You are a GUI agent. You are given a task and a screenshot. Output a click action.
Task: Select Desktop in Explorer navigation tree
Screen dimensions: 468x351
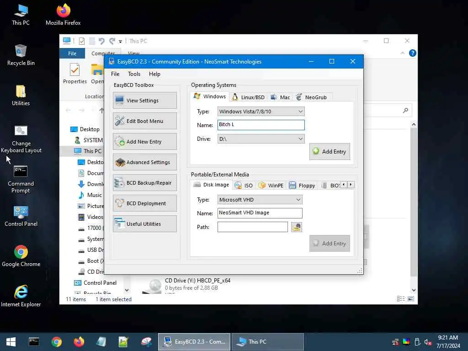pos(85,129)
